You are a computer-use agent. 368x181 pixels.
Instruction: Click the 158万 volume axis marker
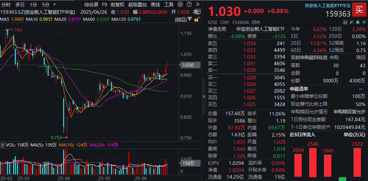click(x=190, y=163)
